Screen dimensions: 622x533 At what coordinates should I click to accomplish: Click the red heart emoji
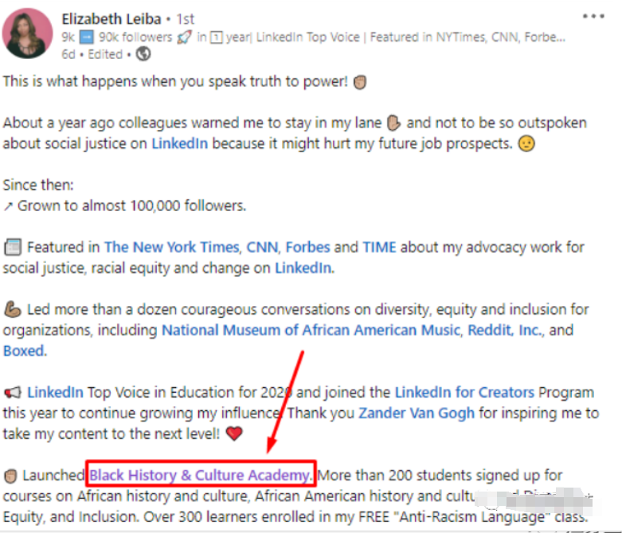tap(234, 433)
